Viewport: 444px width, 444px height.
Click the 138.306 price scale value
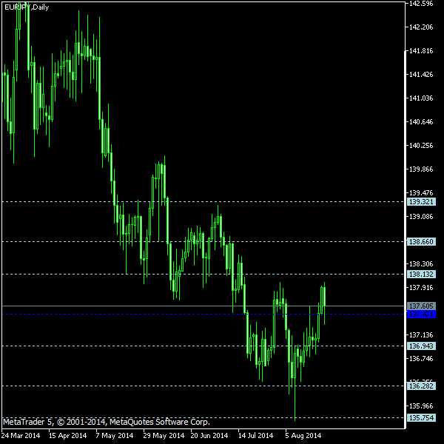pos(421,264)
